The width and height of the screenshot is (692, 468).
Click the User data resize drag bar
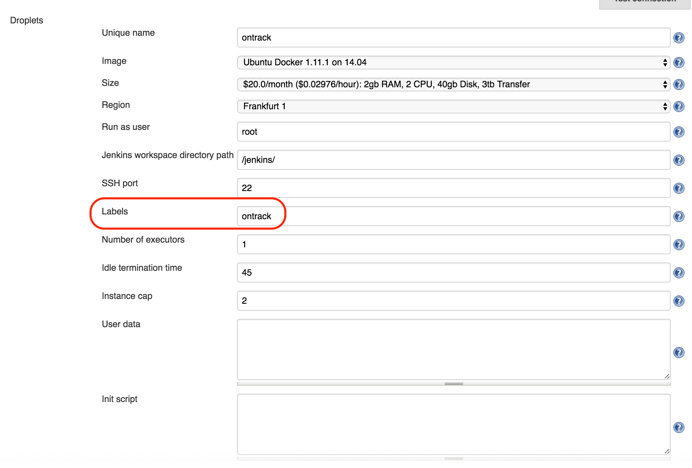[454, 384]
